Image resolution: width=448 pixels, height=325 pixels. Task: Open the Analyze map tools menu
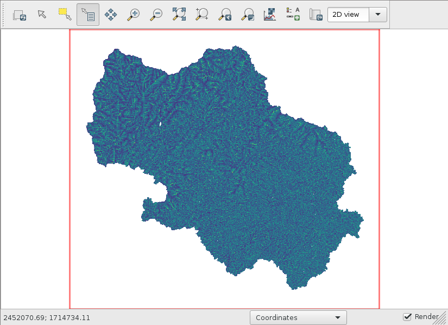click(270, 15)
